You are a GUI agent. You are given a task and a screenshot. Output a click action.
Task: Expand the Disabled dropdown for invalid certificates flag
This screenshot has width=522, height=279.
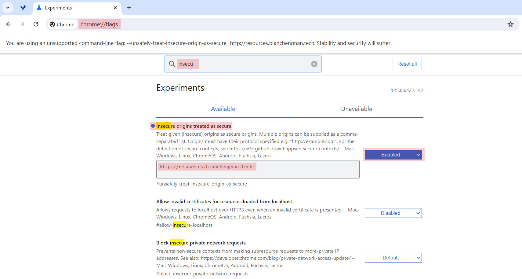click(393, 213)
